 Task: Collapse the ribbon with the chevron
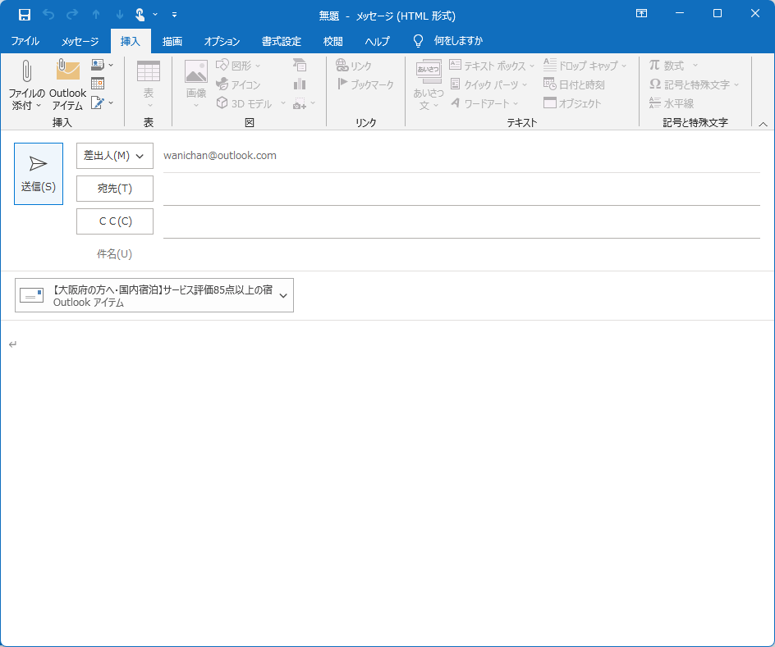tap(763, 124)
